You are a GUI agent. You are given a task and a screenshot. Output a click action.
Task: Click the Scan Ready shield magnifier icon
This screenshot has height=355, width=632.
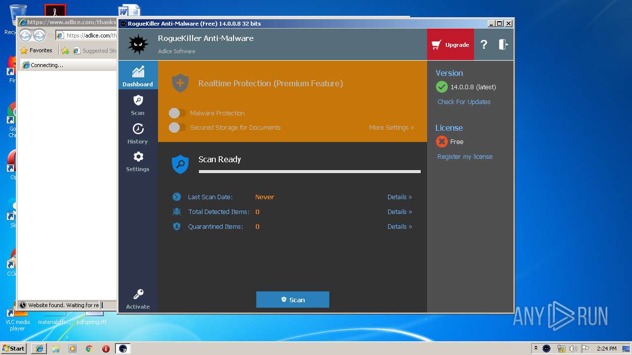[180, 164]
